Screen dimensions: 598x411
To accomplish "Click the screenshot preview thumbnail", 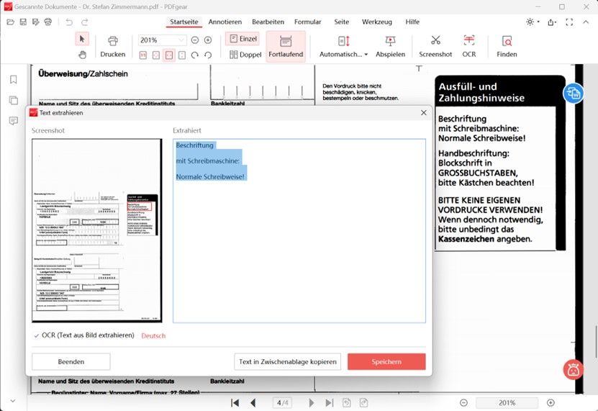I will 97,230.
